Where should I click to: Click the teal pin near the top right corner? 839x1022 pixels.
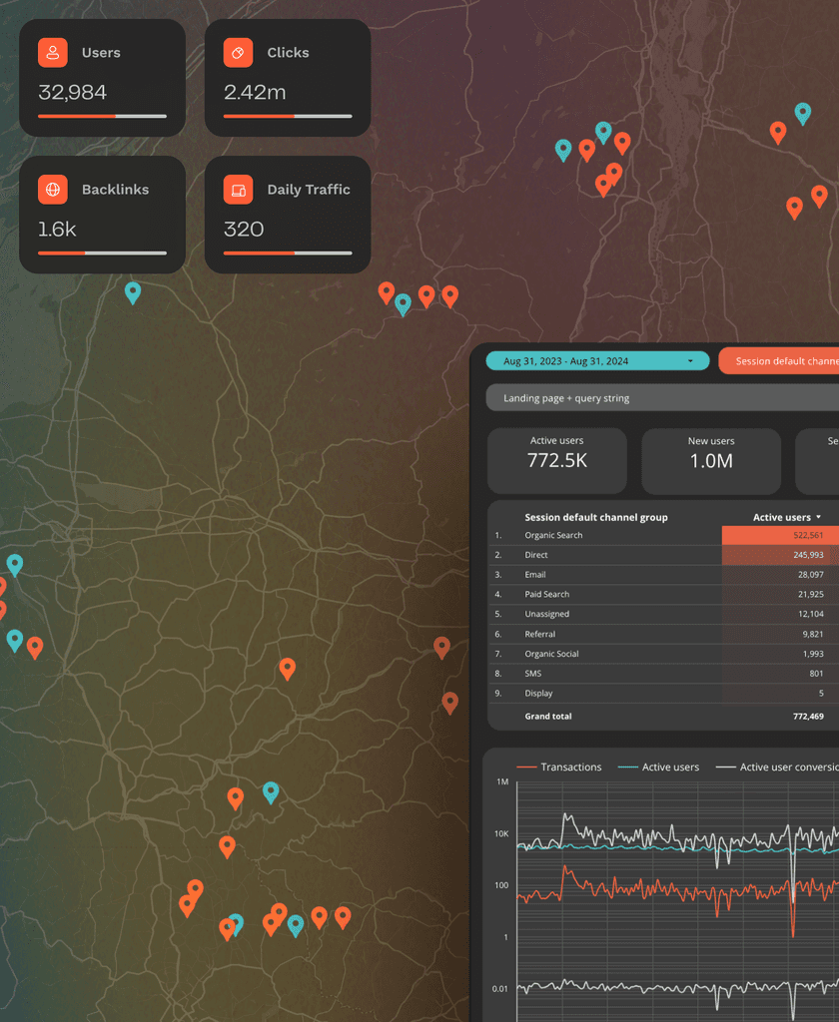802,114
